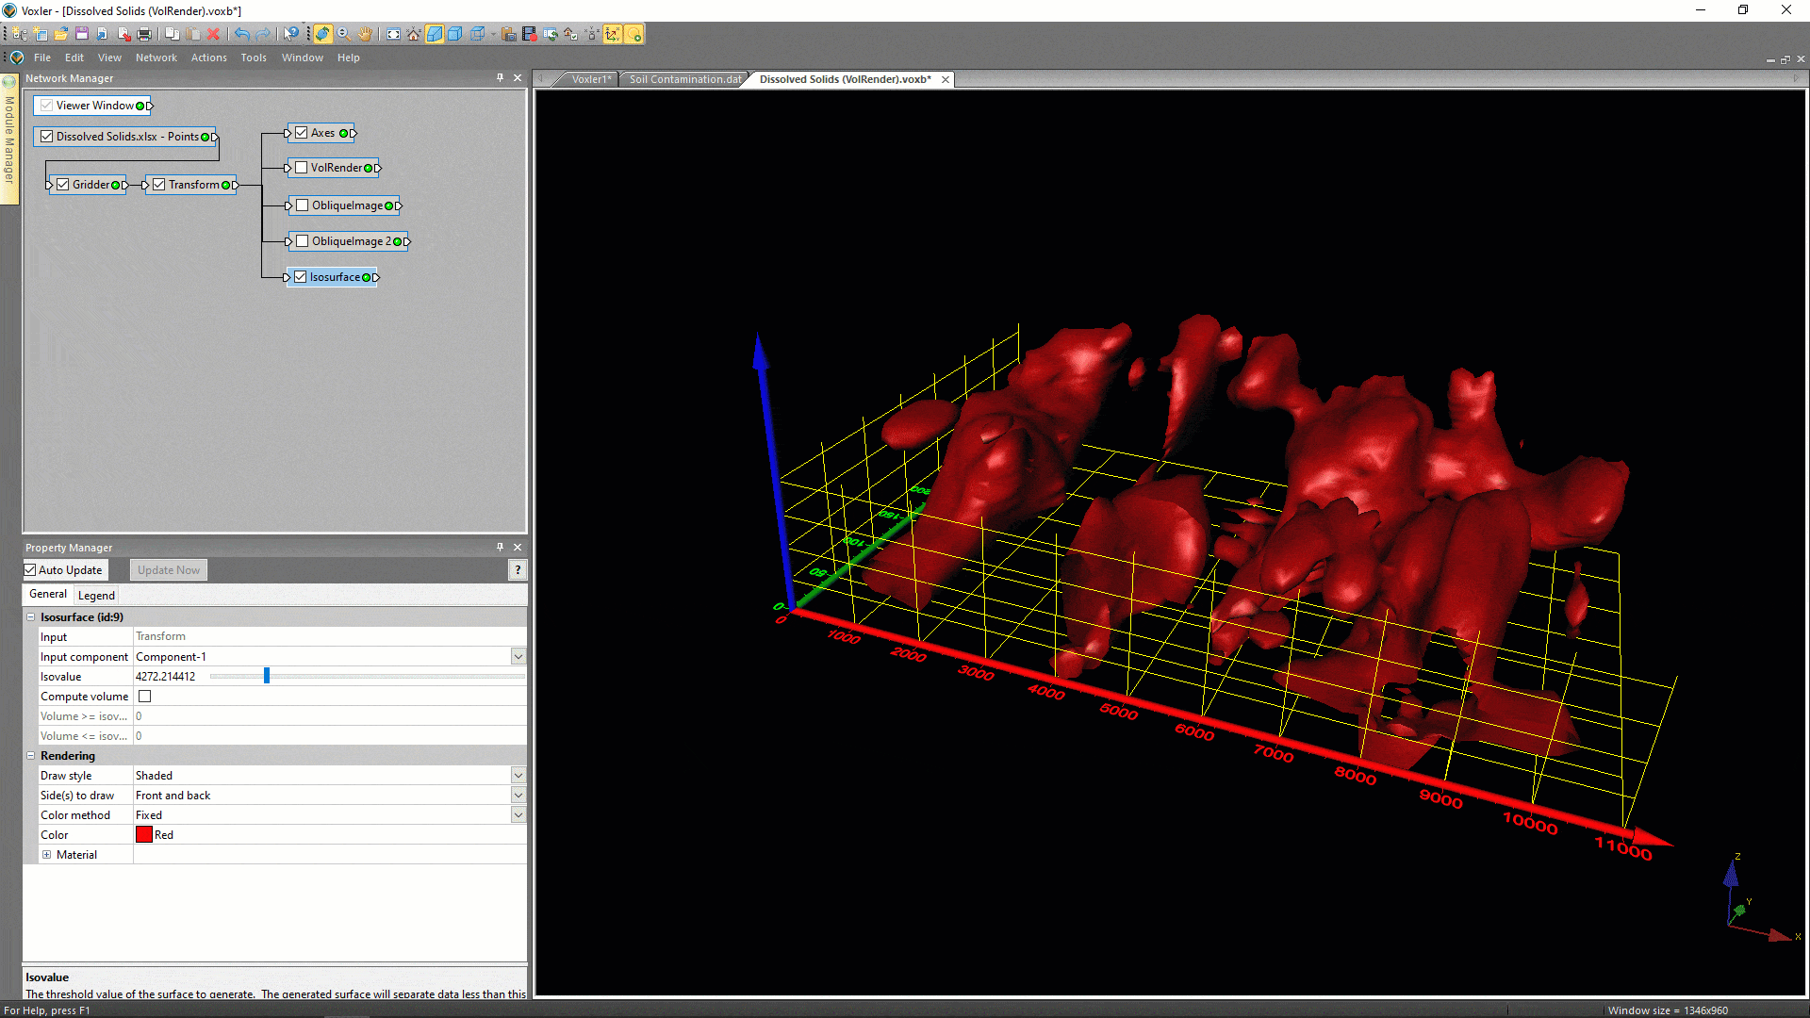Switch to the Soil Contamination.dat tab
Viewport: 1810px width, 1018px height.
685,79
